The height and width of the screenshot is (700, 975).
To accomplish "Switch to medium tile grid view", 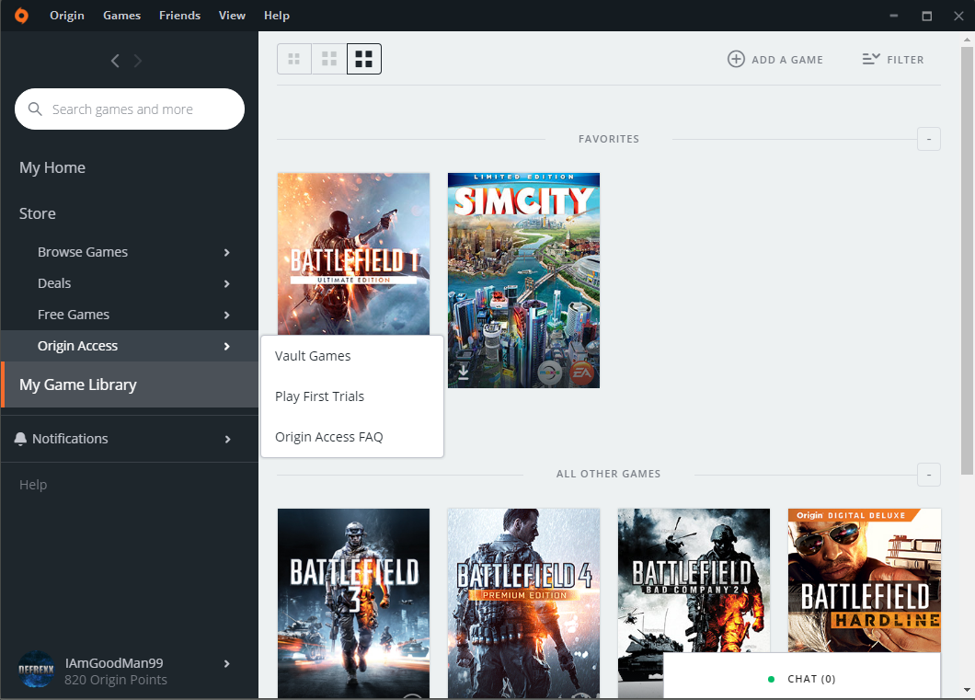I will pos(329,59).
